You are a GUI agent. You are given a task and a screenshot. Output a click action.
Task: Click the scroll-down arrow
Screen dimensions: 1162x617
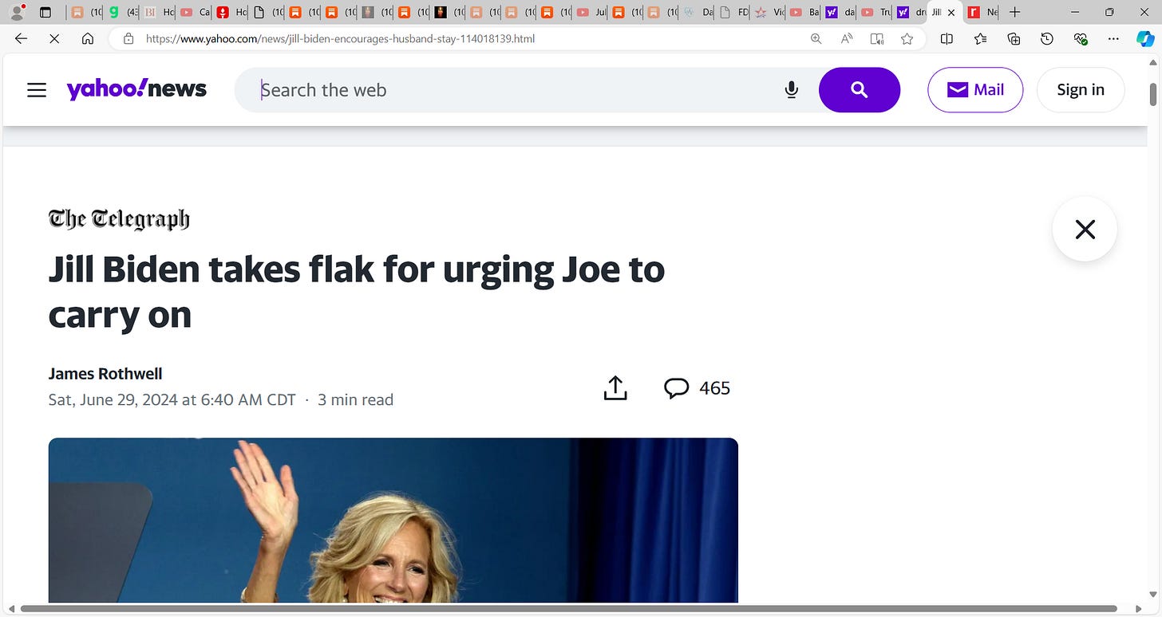[1153, 595]
